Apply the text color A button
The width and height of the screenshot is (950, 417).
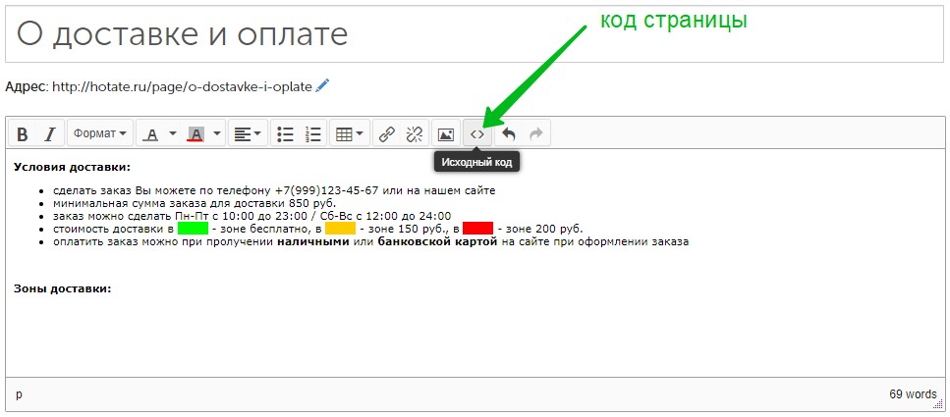(x=151, y=133)
